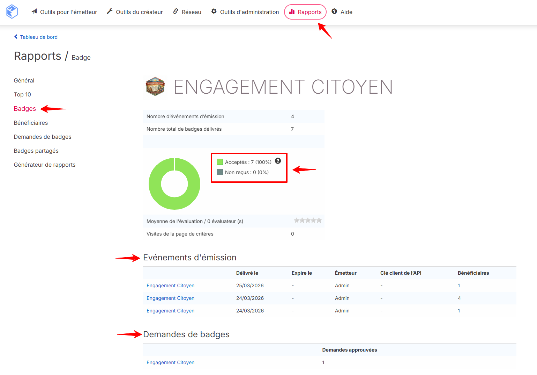
Task: Click the Open Badge Factory logo icon
Action: 12,12
